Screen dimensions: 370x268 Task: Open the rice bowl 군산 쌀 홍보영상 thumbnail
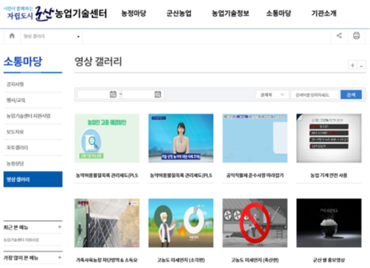(328, 223)
